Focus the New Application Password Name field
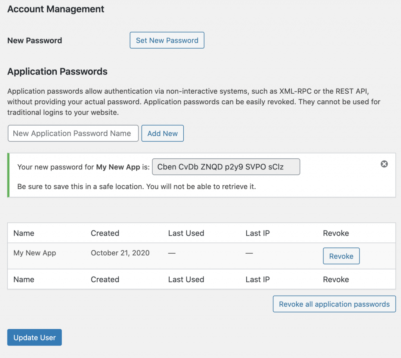 click(73, 133)
